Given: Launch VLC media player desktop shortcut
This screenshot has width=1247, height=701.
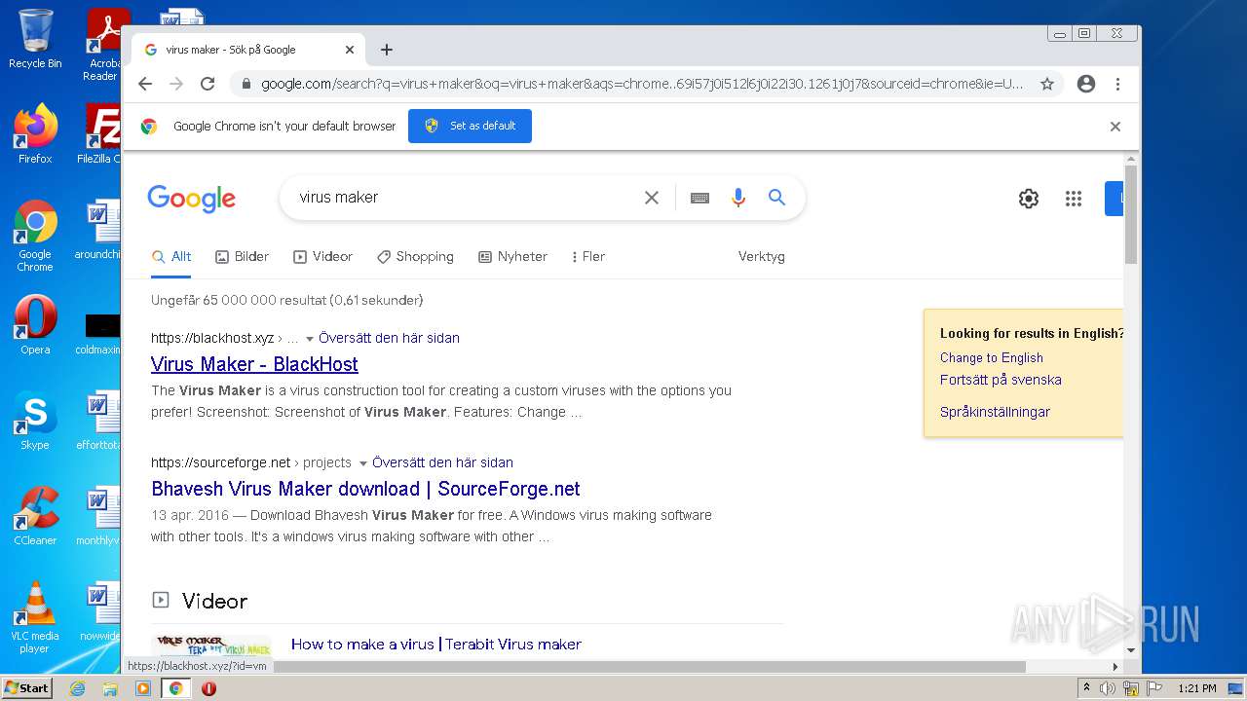Looking at the screenshot, I should click(x=35, y=618).
